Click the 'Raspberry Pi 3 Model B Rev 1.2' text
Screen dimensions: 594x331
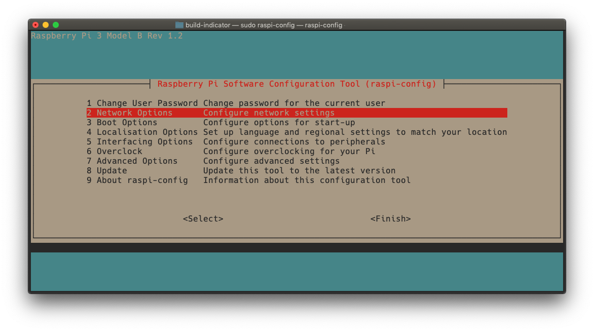click(x=107, y=36)
